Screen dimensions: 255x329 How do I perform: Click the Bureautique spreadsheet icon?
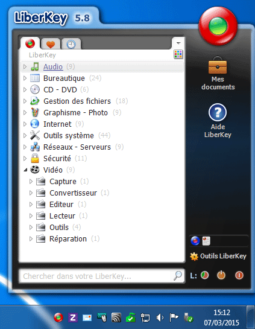[x=35, y=78]
